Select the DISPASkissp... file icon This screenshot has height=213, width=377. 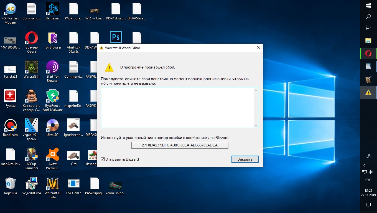(116, 12)
